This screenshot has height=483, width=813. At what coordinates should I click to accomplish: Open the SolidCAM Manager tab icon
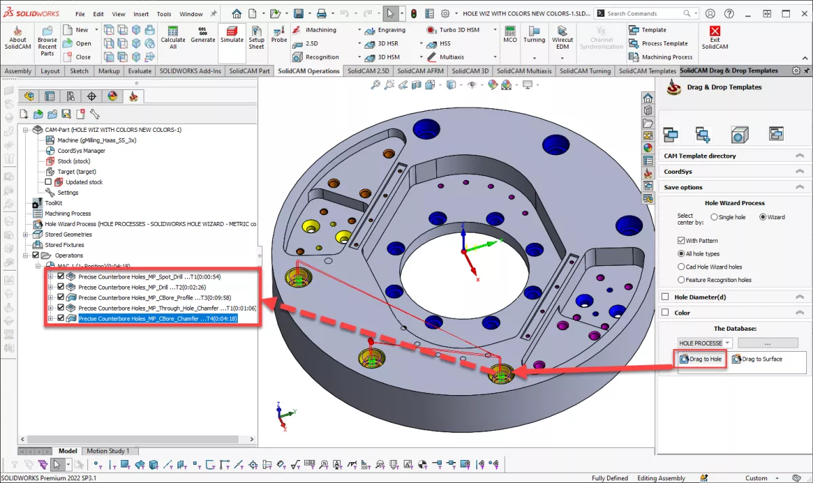[133, 96]
